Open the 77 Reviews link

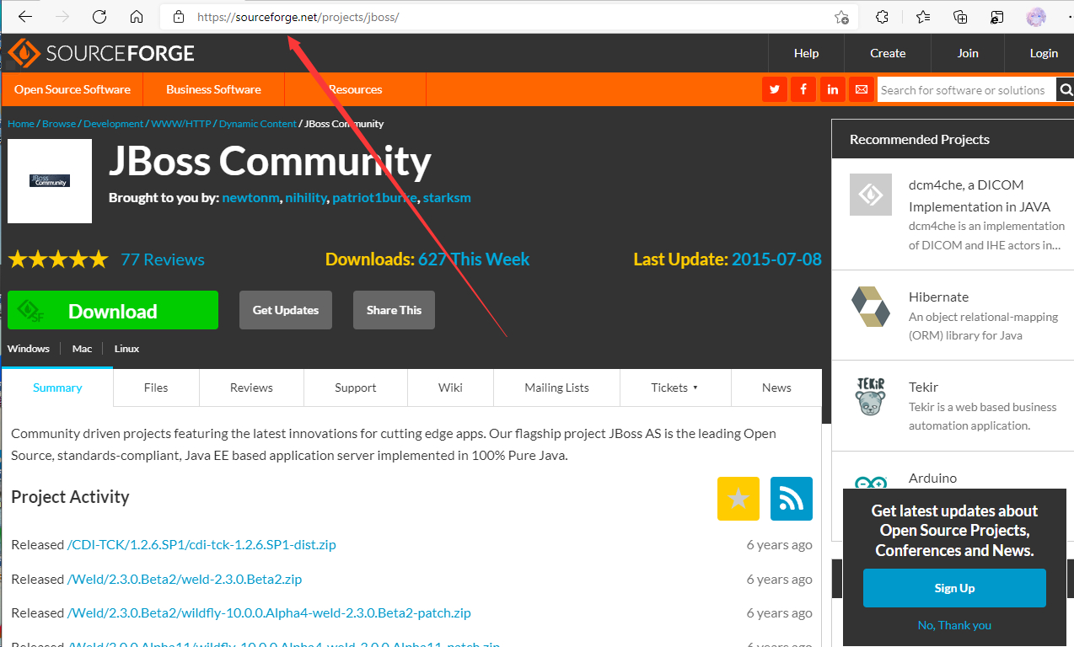click(163, 259)
